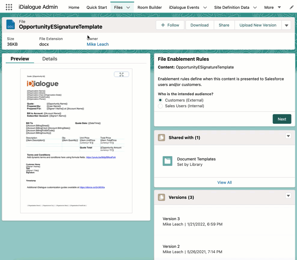Image resolution: width=297 pixels, height=260 pixels.
Task: Open the Room Builder tab
Action: pos(150,8)
